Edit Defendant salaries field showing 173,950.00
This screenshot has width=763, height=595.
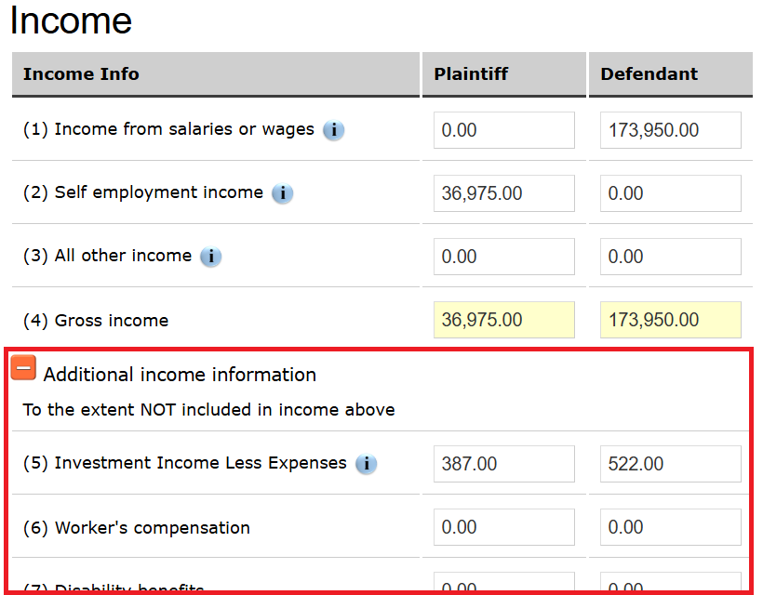pos(671,130)
